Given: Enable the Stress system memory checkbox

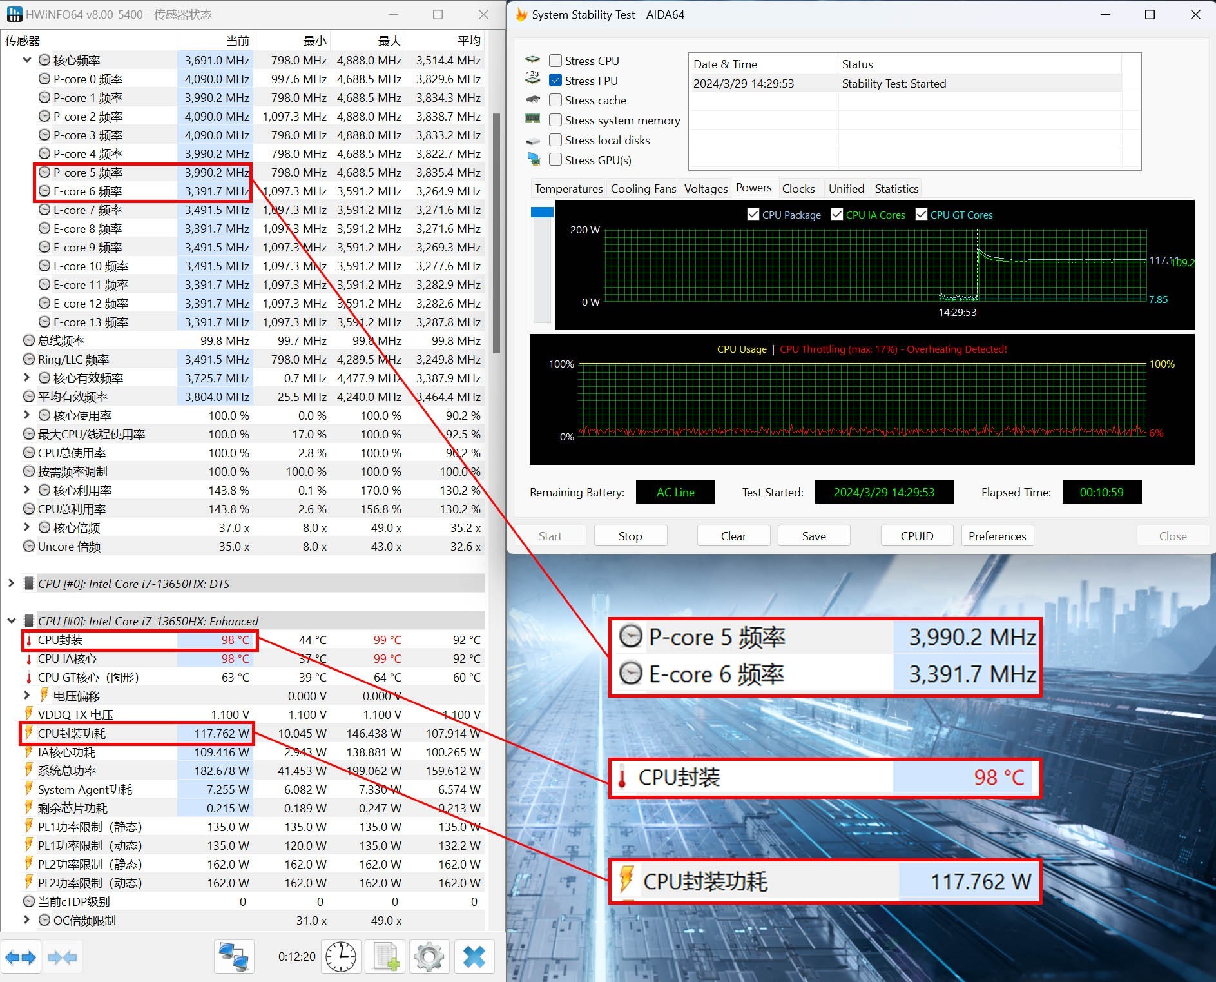Looking at the screenshot, I should (555, 120).
